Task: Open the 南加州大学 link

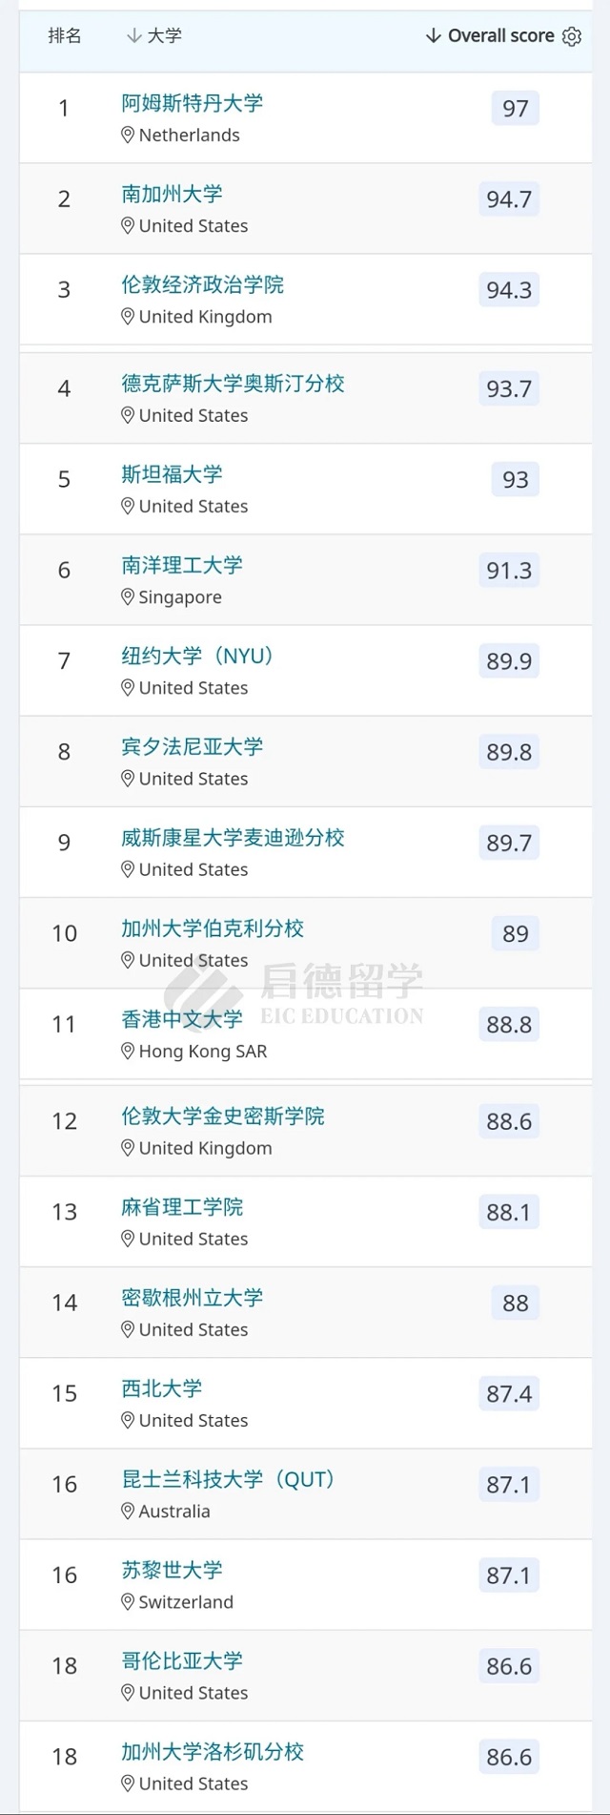Action: click(172, 194)
